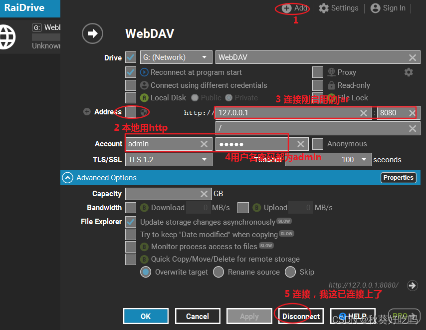Enable Monitor process access to files
Image resolution: width=426 pixels, height=330 pixels.
pyautogui.click(x=131, y=247)
